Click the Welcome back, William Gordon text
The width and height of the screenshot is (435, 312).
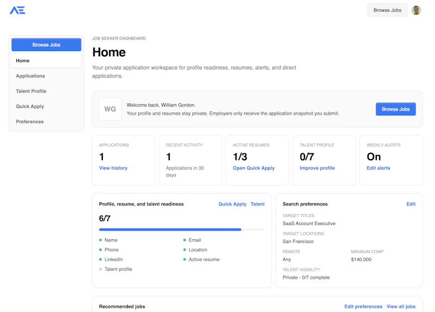pos(161,105)
